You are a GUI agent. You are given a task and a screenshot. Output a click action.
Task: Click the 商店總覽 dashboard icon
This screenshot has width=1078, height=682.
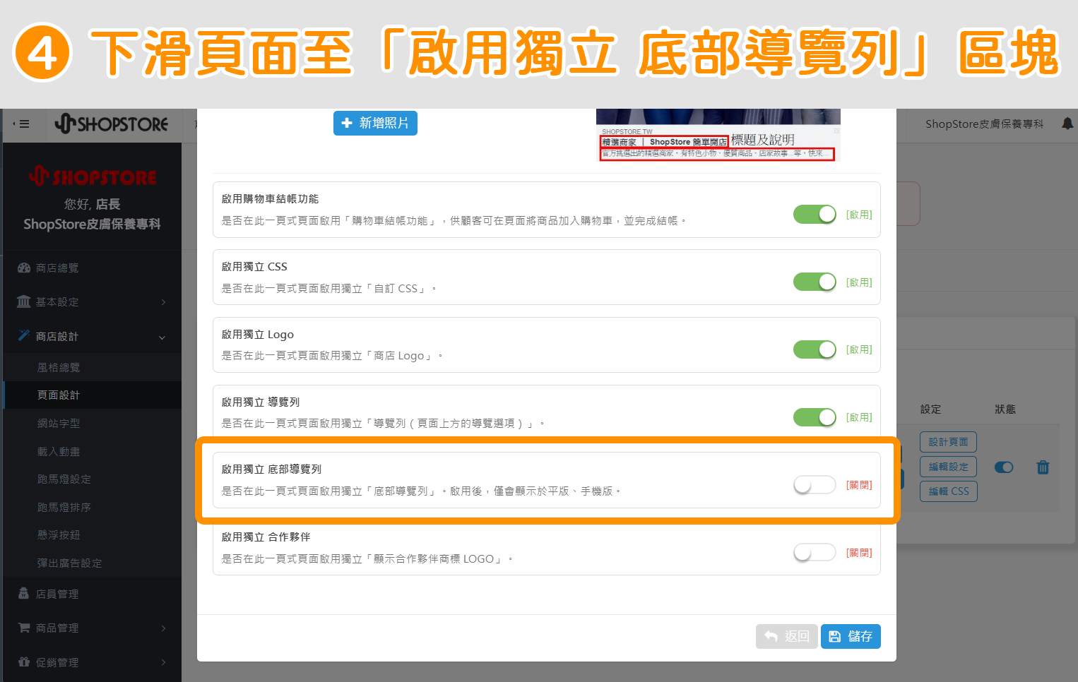pyautogui.click(x=24, y=268)
